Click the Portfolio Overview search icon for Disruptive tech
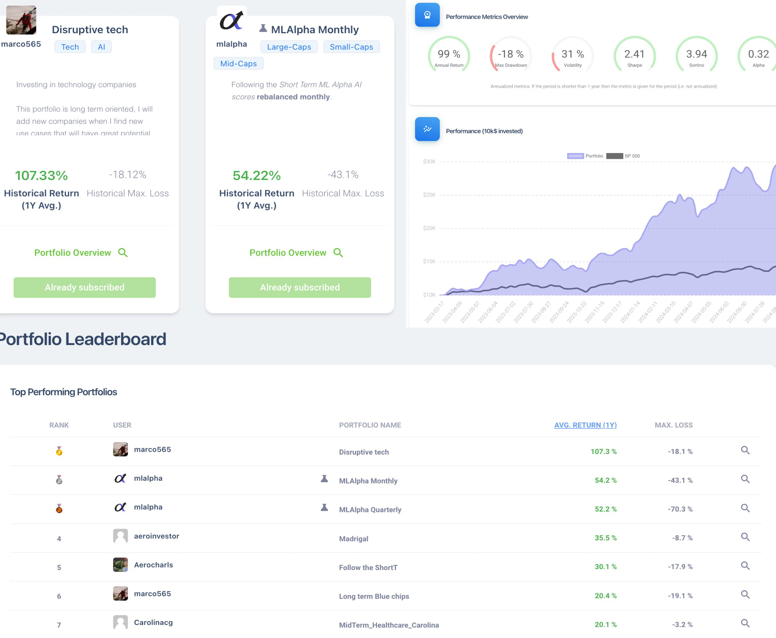This screenshot has height=638, width=776. [124, 252]
